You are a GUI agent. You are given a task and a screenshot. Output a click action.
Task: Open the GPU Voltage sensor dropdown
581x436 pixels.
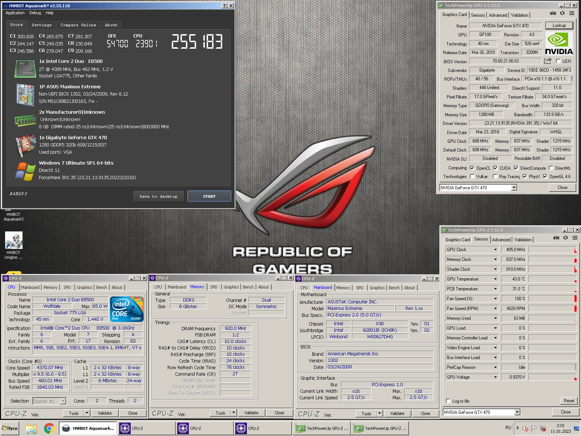pyautogui.click(x=495, y=377)
